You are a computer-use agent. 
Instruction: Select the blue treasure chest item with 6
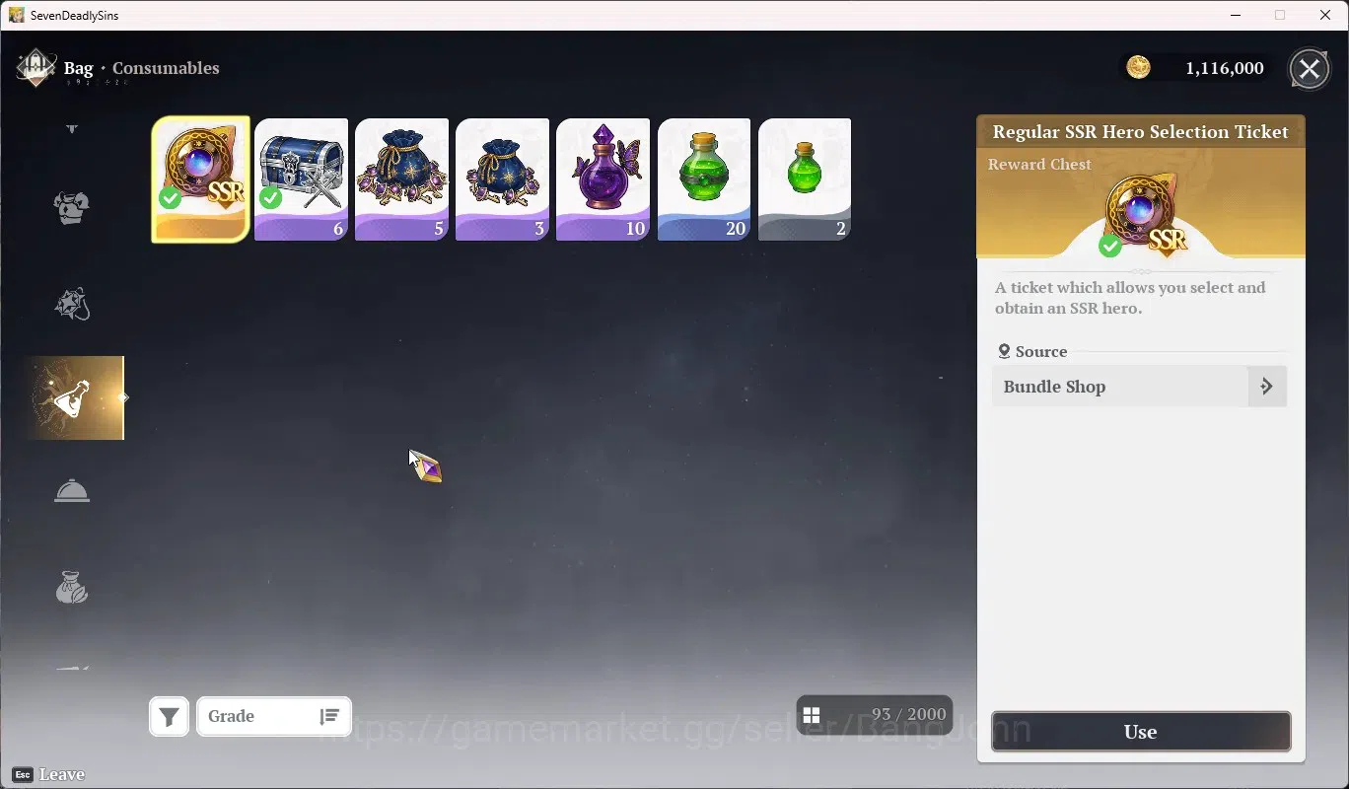pos(301,179)
